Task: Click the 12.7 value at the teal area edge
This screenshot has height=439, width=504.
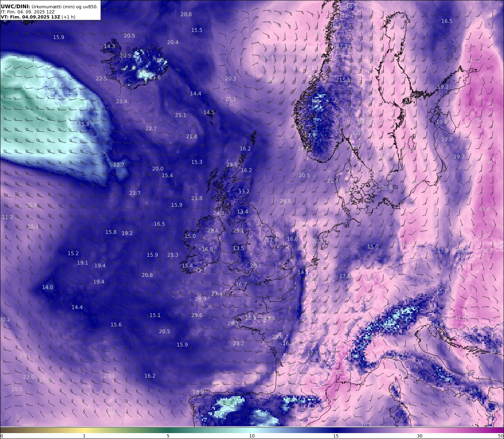Action: [x=119, y=165]
